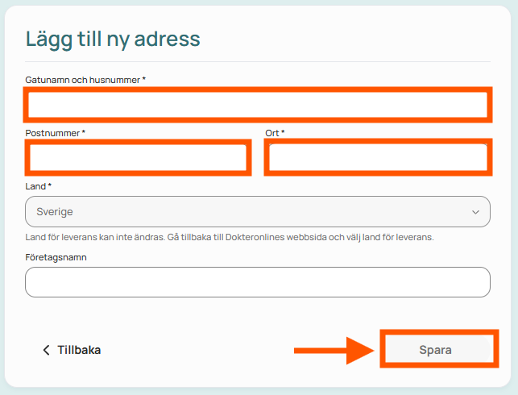Click the chevron arrow in the Land dropdown

475,212
